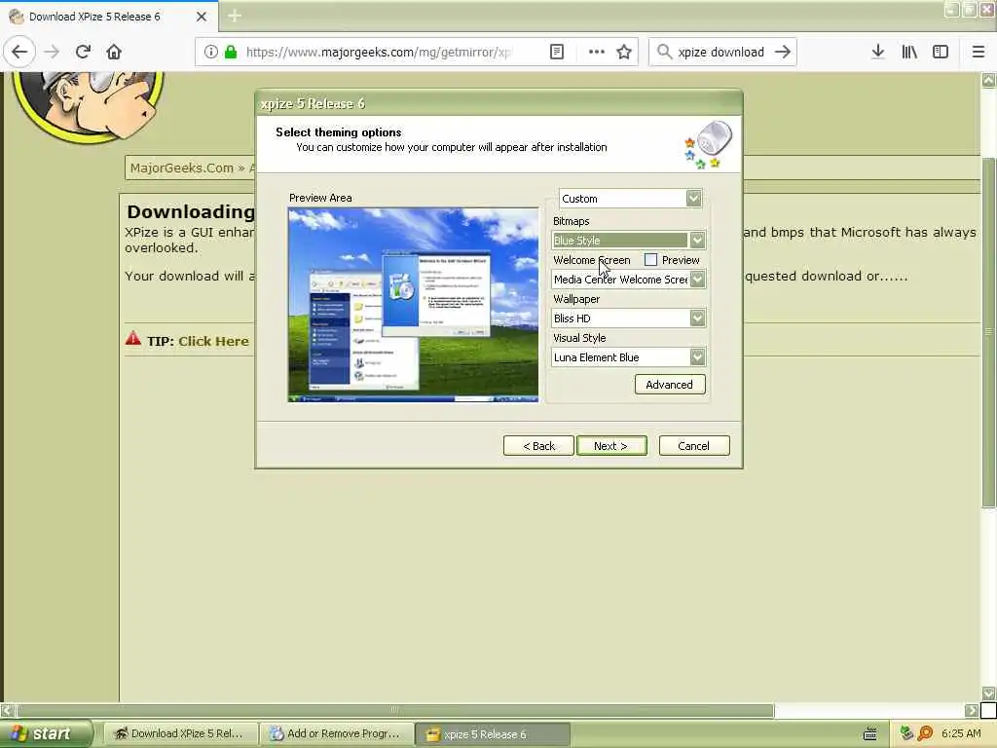Click the Next > button
997x748 pixels.
tap(611, 446)
